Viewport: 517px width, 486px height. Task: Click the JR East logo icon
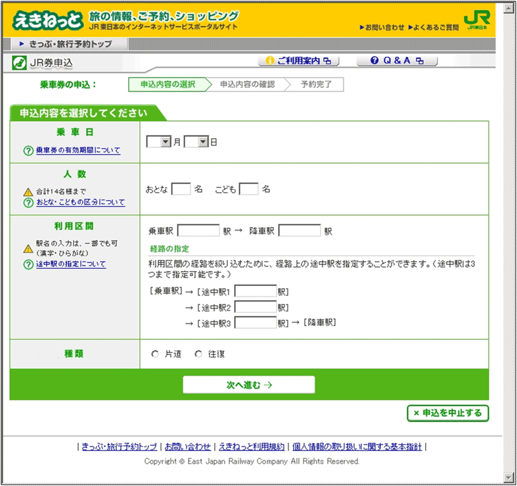476,18
